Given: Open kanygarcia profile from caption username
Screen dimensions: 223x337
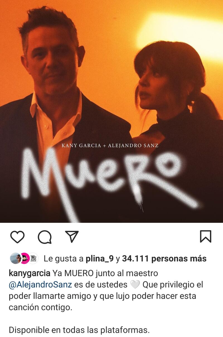Looking at the screenshot, I should point(30,273).
